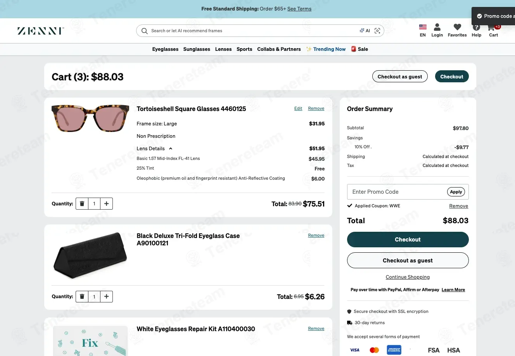The width and height of the screenshot is (515, 356).
Task: Open Tortoiseshell Square Glasses 4460125 title
Action: [x=191, y=109]
